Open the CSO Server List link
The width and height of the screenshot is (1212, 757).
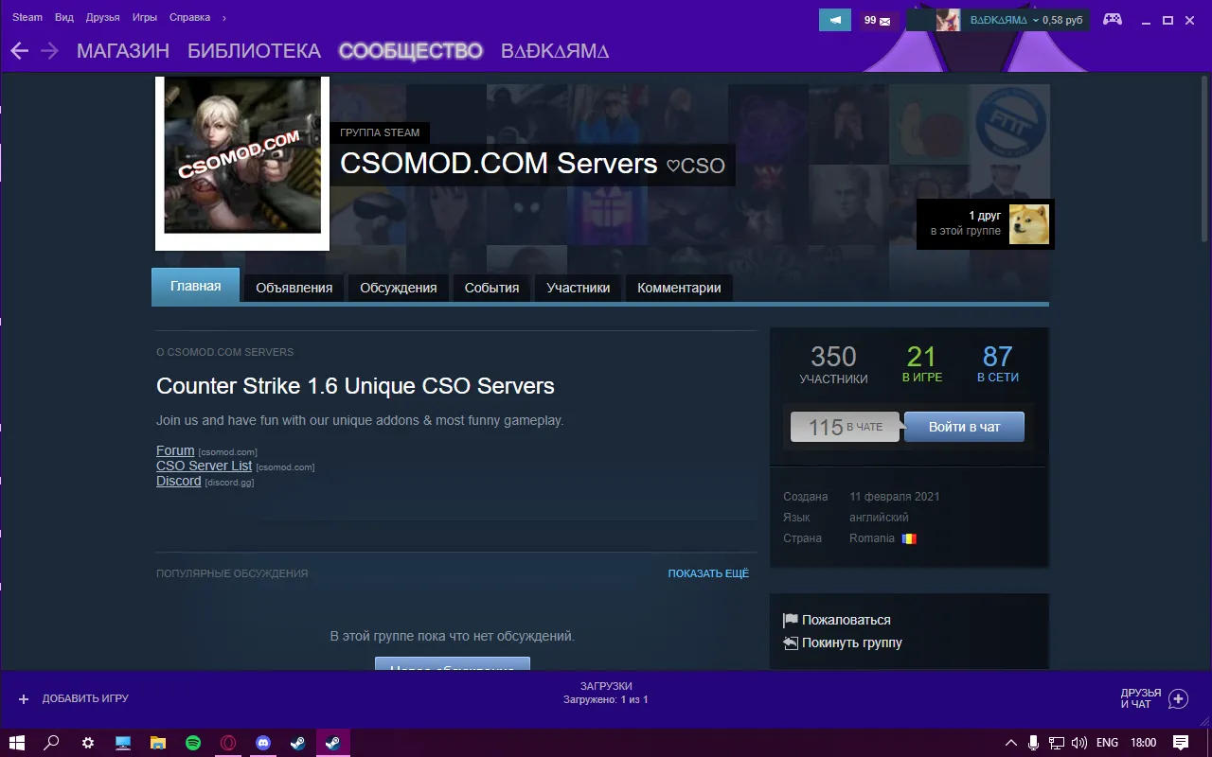click(x=204, y=466)
